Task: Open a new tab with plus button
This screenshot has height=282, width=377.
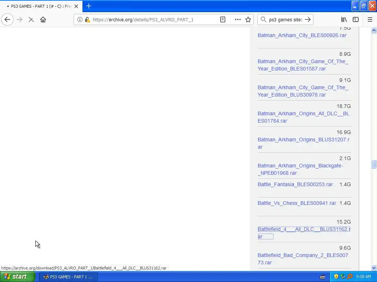Action: [x=89, y=6]
